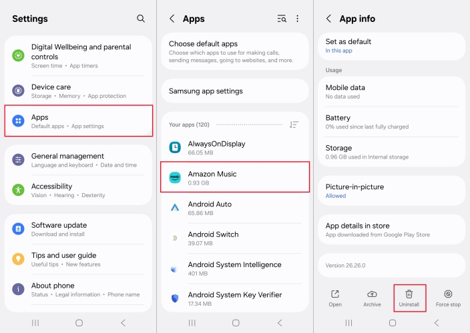Image resolution: width=470 pixels, height=333 pixels.
Task: Tap the Software update download icon
Action: (x=18, y=229)
